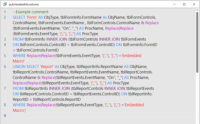This screenshot has height=124, width=200.
Task: Click the '--Example comment' text on line 1
Action: tap(30, 12)
